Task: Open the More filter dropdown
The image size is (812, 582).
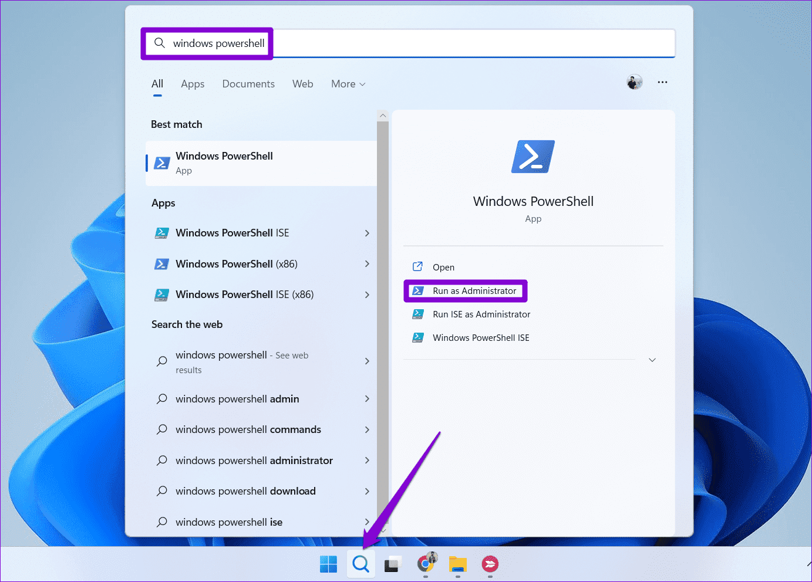Action: (348, 84)
